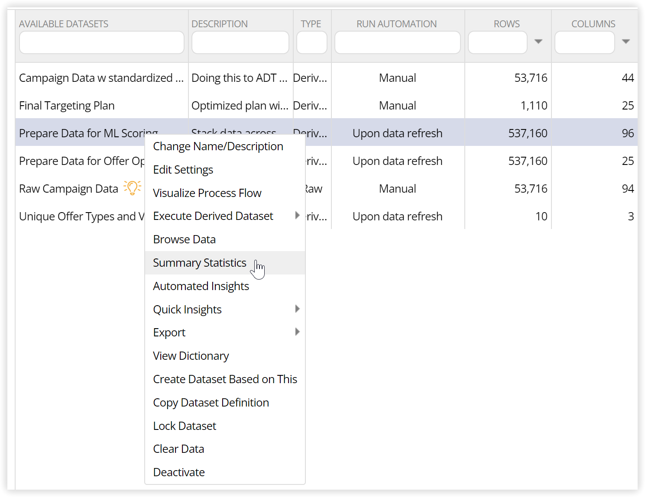Click the 1,110 rows cell
This screenshot has height=497, width=645.
534,106
